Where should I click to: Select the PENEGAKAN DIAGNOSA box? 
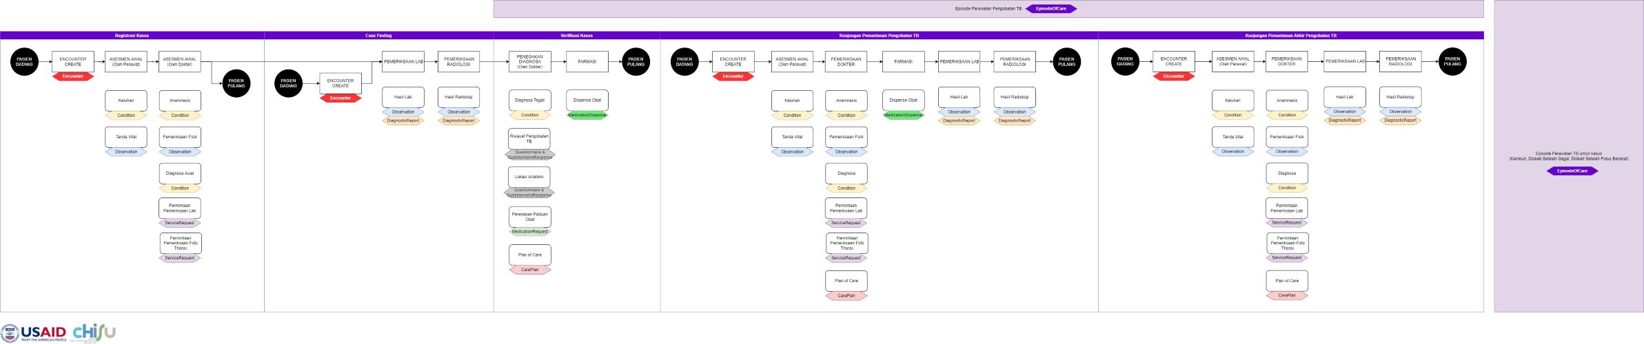click(x=530, y=62)
